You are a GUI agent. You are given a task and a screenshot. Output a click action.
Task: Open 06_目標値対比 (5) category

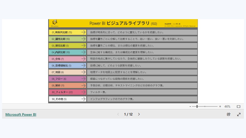[67, 65]
